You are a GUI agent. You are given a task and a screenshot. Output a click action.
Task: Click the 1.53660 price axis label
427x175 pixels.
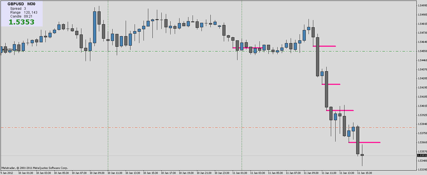coord(422,142)
